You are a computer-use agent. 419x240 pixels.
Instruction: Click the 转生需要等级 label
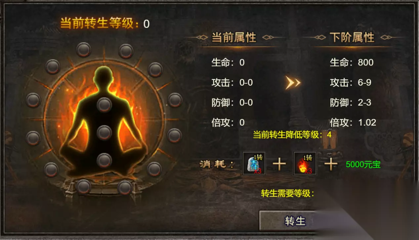[x=287, y=193]
